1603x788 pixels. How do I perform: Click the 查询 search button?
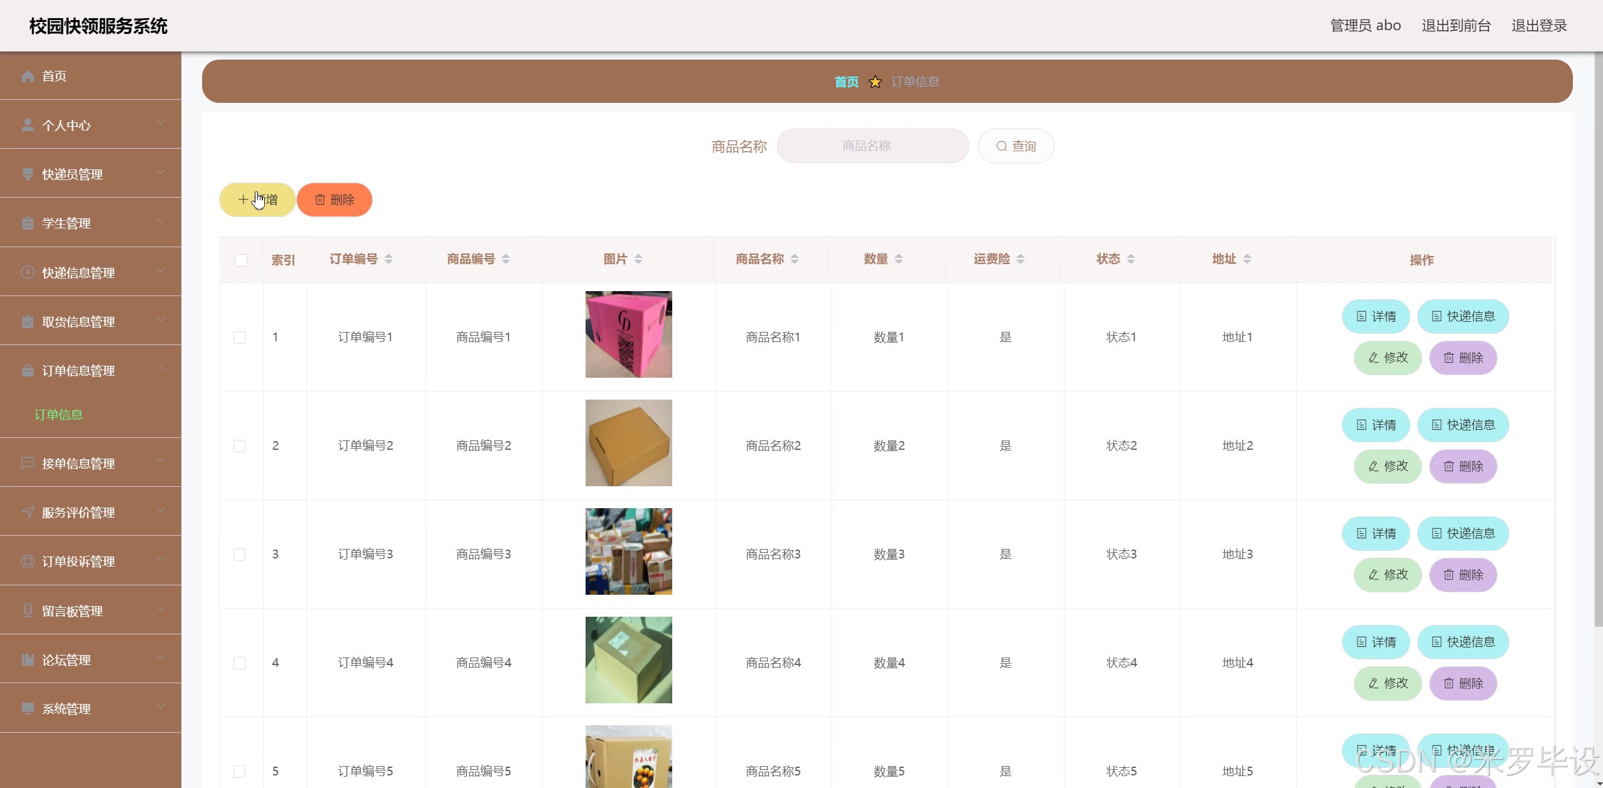point(1016,146)
